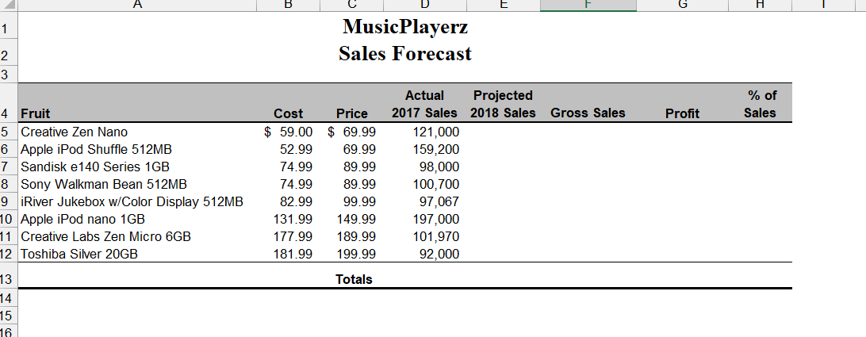Select the Cost header cell
Image resolution: width=866 pixels, height=337 pixels.
[x=289, y=103]
